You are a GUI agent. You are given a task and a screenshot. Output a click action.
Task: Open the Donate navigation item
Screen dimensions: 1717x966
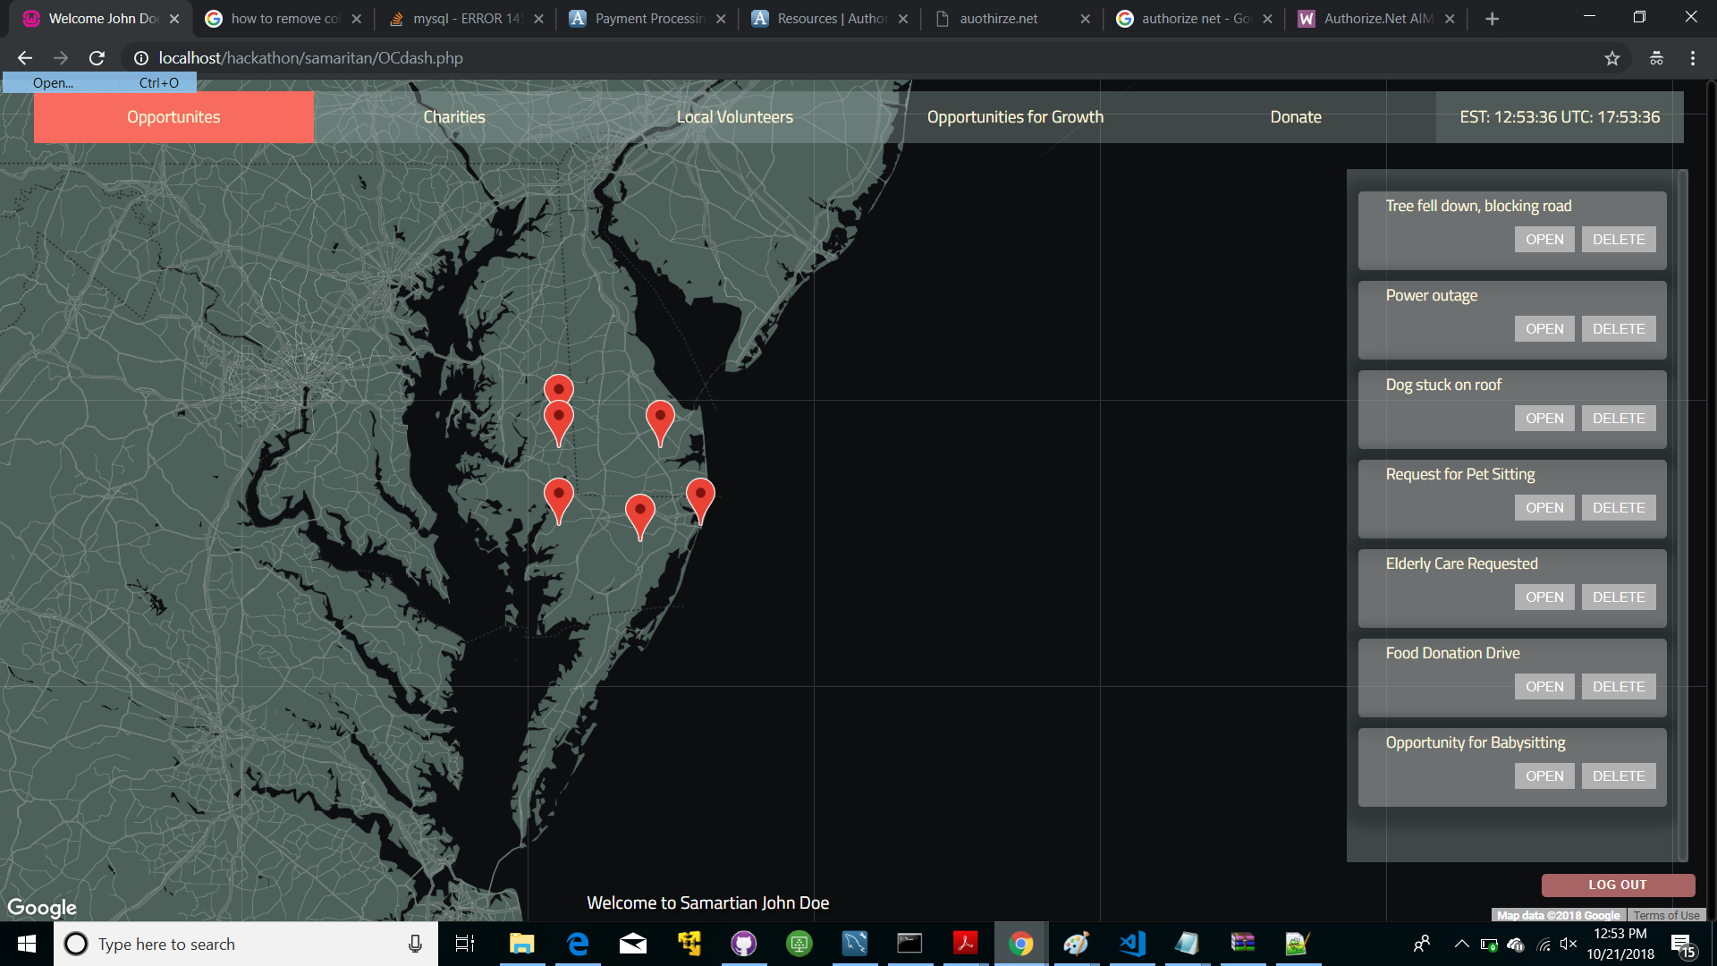coord(1295,117)
